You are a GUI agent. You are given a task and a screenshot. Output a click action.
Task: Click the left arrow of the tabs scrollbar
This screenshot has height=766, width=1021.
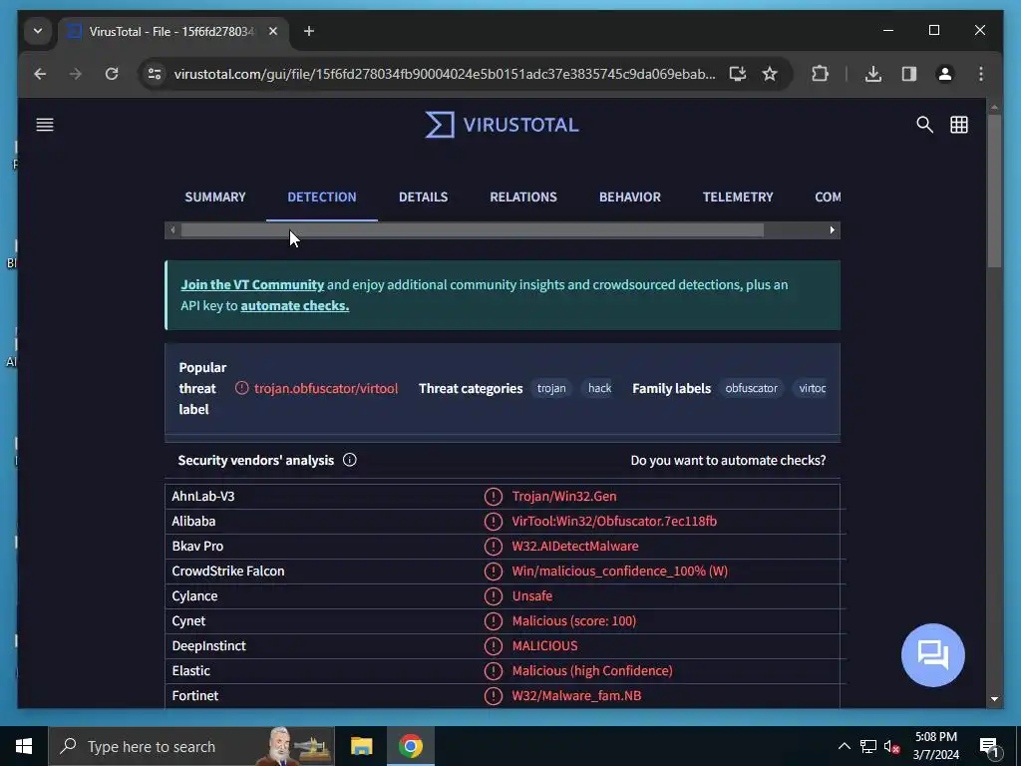(x=171, y=230)
